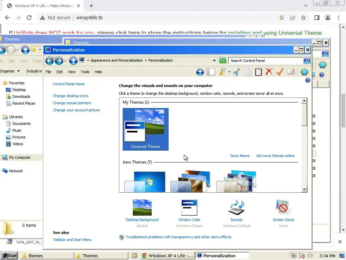Click the volume icon in system tray
Viewport: 346px width, 260px height.
[x=310, y=256]
